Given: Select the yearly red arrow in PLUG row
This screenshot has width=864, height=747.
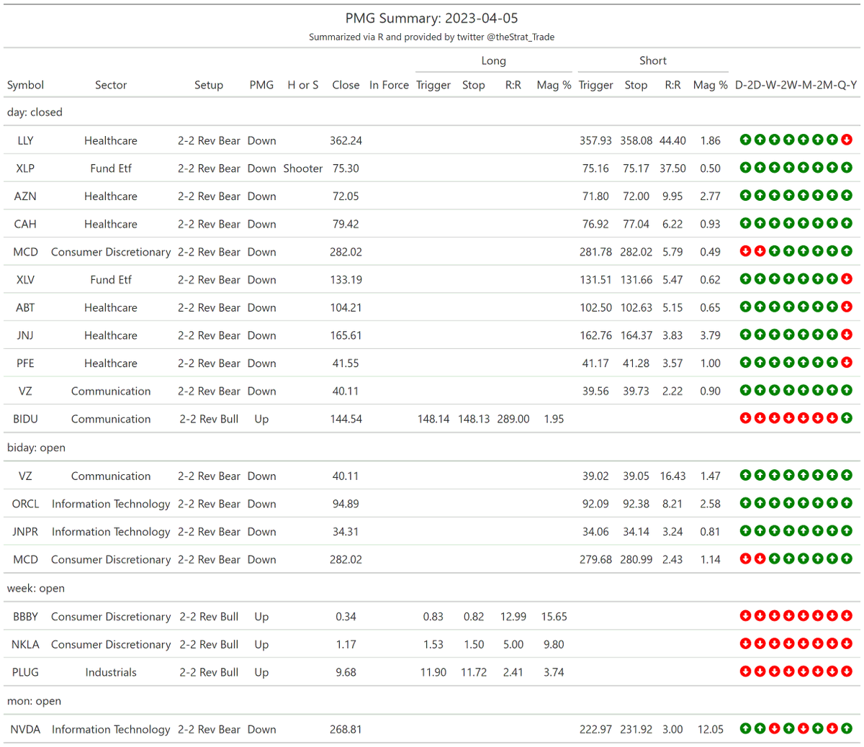Looking at the screenshot, I should tap(847, 672).
